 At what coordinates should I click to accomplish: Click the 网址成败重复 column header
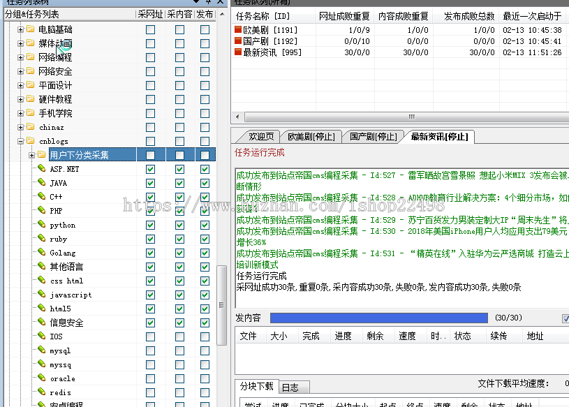click(344, 16)
